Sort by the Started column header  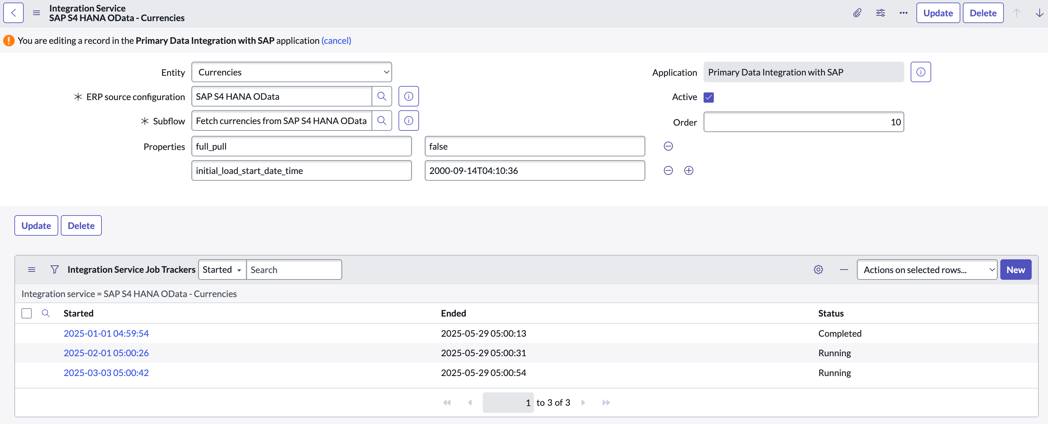pyautogui.click(x=78, y=313)
